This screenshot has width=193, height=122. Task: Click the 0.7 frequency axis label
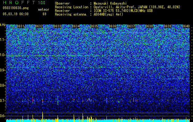[2, 101]
